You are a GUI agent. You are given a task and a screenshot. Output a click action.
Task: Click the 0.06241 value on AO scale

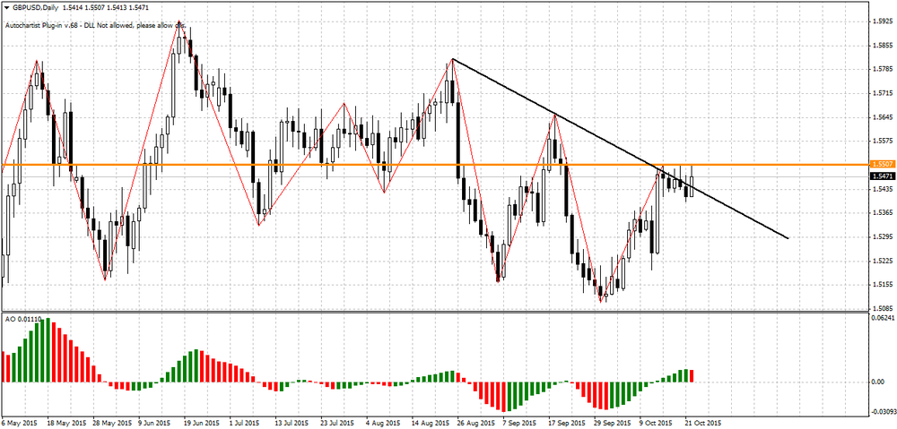click(x=883, y=318)
